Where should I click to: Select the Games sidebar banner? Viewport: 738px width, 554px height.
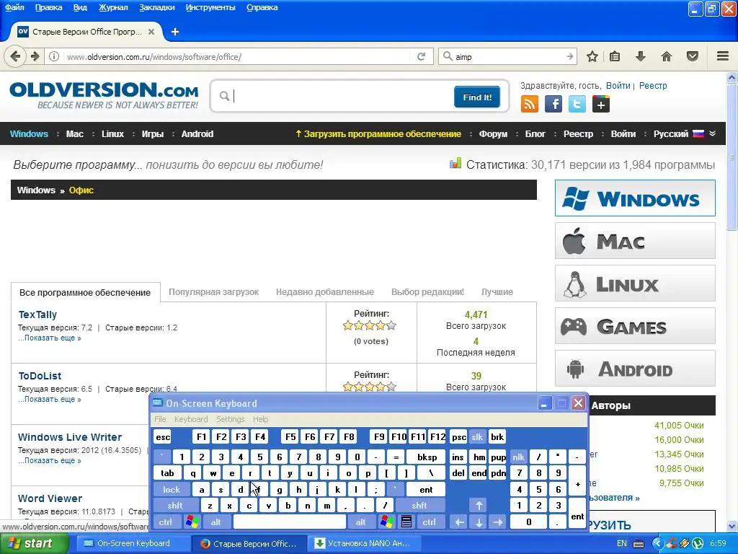(x=635, y=326)
